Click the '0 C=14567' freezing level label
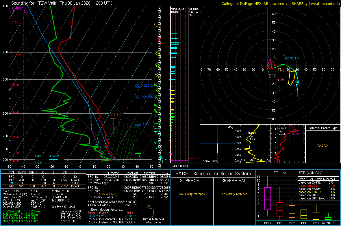The height and width of the screenshot is (226, 341). tap(142, 124)
